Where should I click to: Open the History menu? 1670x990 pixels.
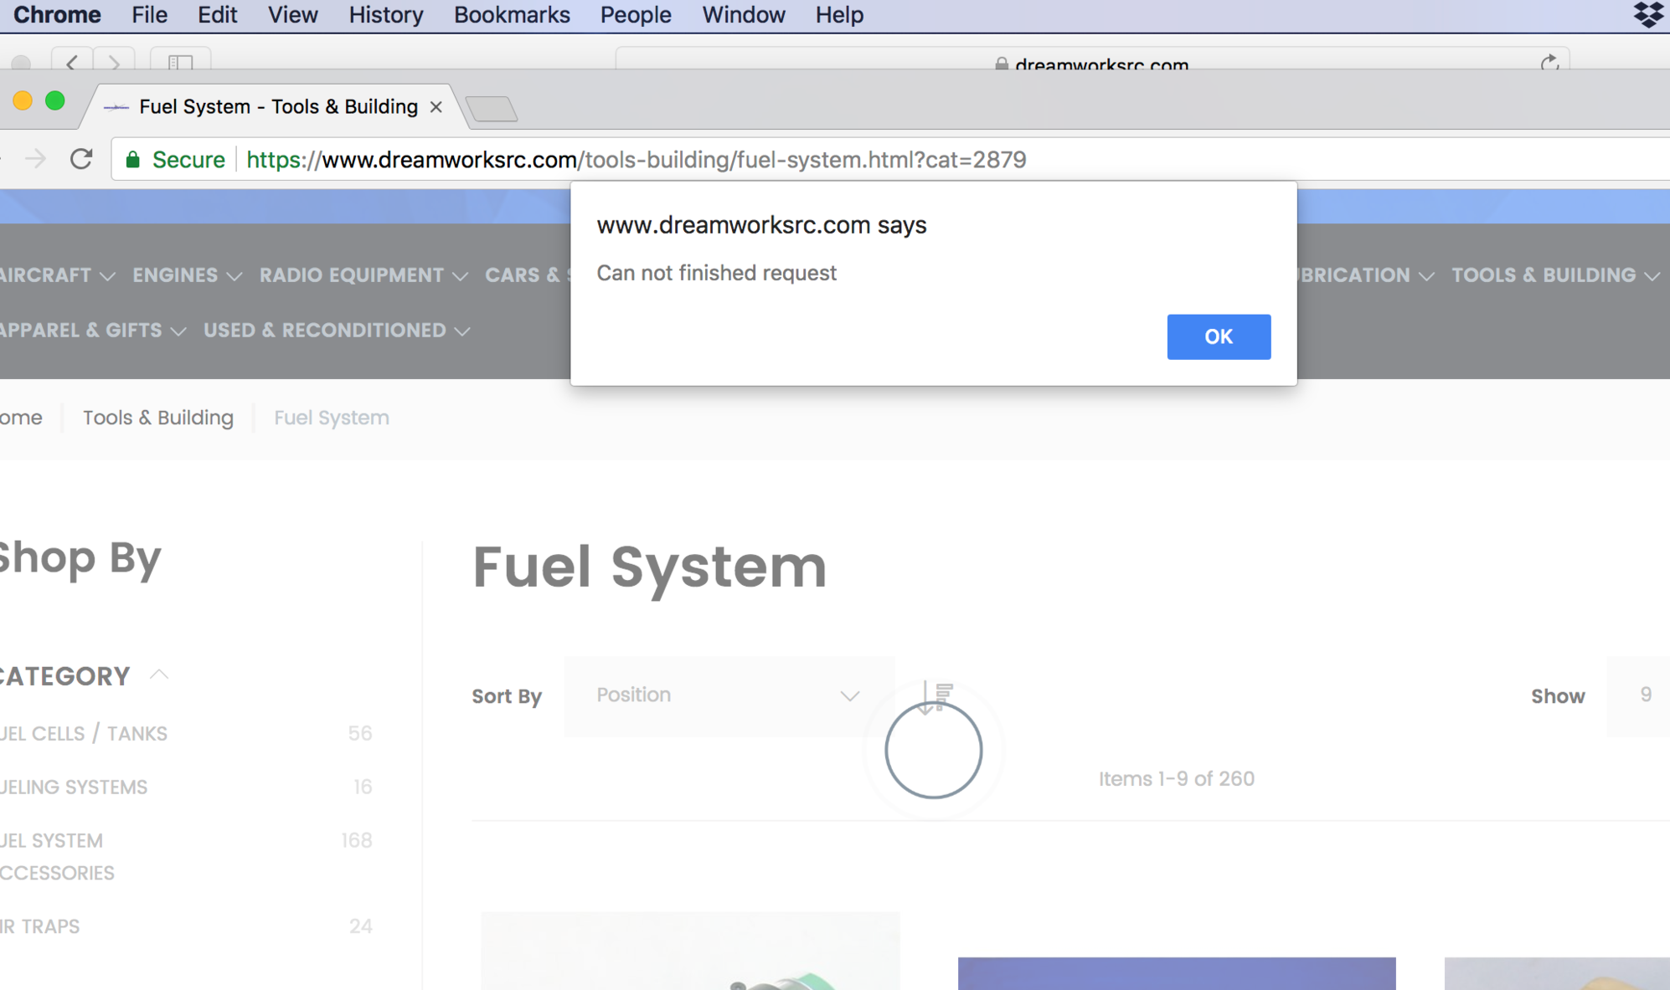[385, 14]
